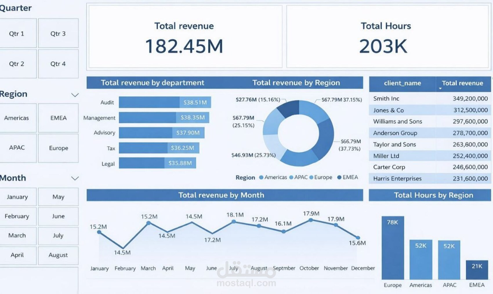Filter by the month of June
The height and width of the screenshot is (294, 493).
click(x=58, y=216)
